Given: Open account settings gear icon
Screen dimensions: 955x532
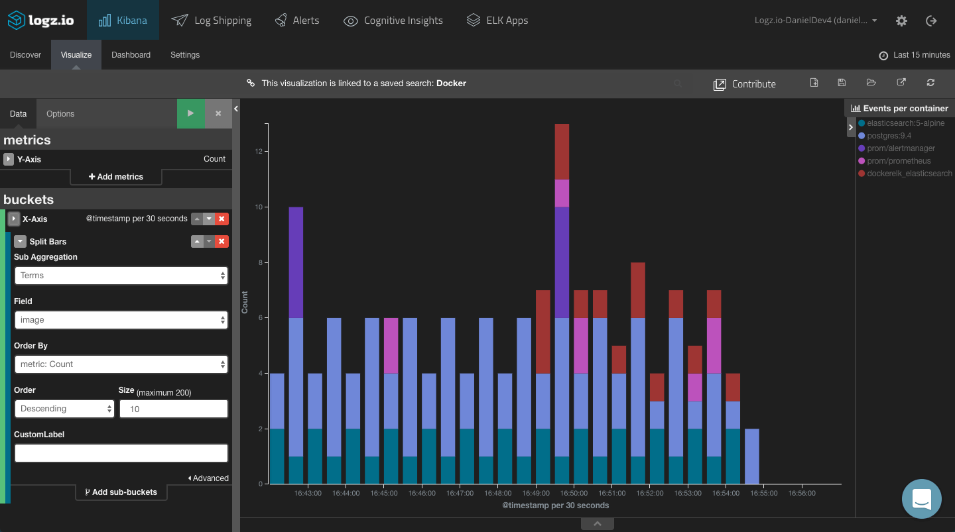Looking at the screenshot, I should point(901,21).
